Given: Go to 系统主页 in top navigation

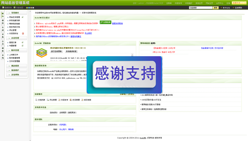Looking at the screenshot, I should (x=199, y=3).
